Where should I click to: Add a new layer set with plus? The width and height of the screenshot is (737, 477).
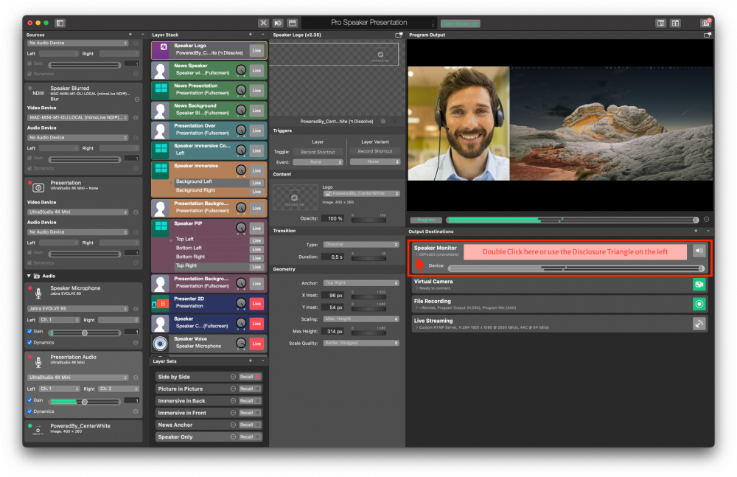click(250, 361)
